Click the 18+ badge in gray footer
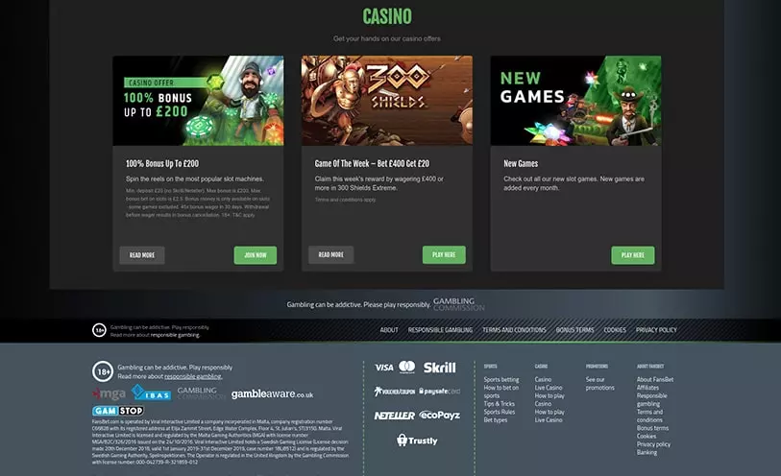The height and width of the screenshot is (476, 781). coord(103,371)
